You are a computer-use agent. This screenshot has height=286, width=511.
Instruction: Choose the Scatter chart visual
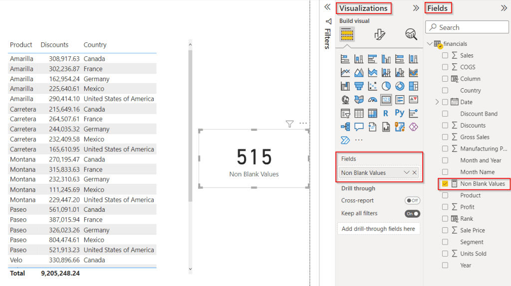point(372,86)
